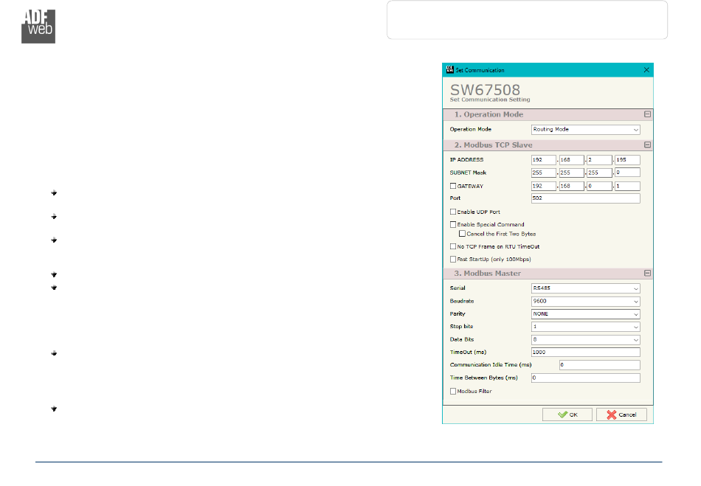Screen dimensions: 701x486
Task: Click the Port input field
Action: tap(585, 198)
